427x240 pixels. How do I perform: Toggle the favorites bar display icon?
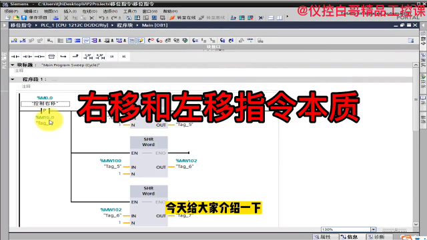pyautogui.click(x=141, y=41)
